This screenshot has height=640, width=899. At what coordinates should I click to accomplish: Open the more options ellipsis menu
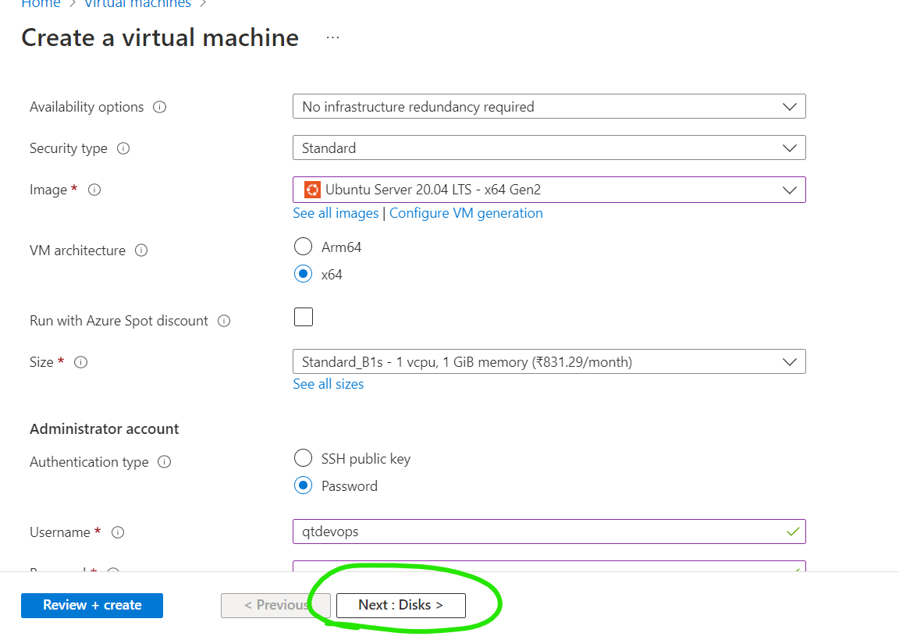click(x=333, y=37)
